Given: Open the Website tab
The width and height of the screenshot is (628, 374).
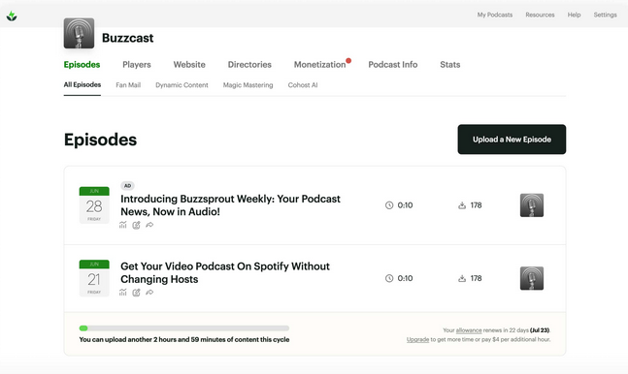Looking at the screenshot, I should pyautogui.click(x=189, y=64).
